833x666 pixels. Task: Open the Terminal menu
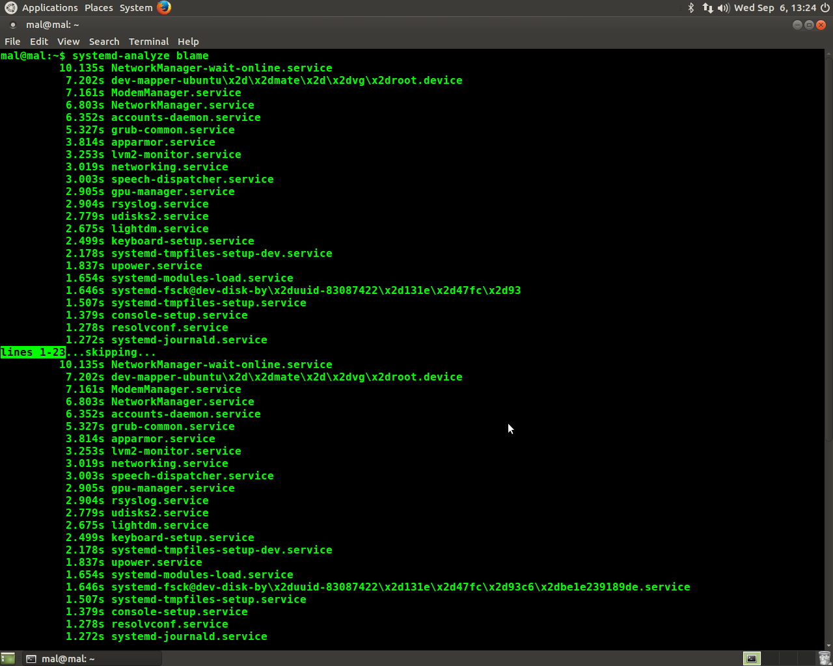pos(148,41)
